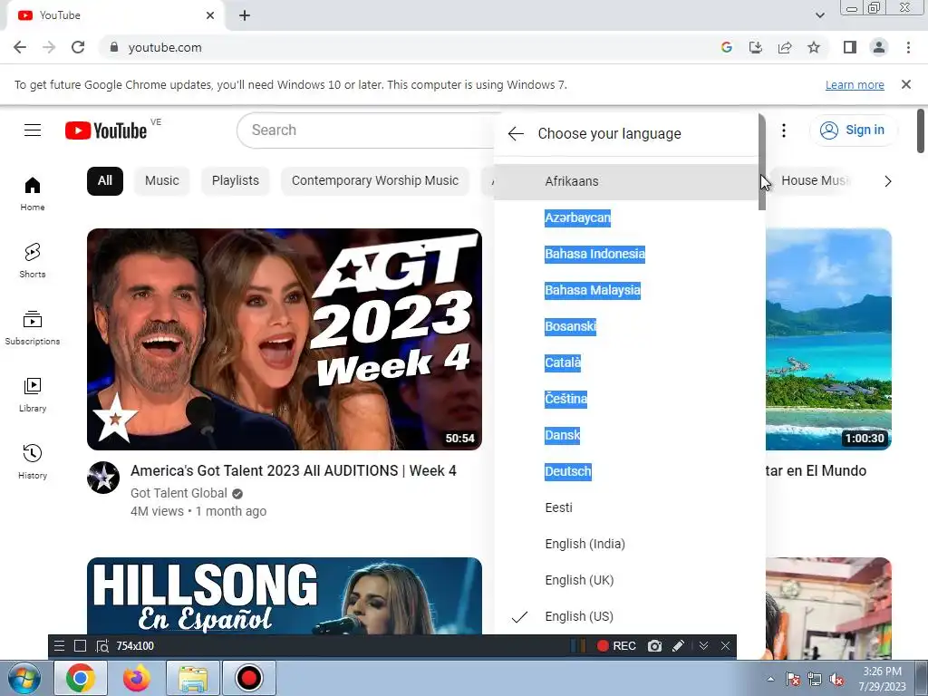
Task: Open recorder pencil annotation tool
Action: point(679,646)
